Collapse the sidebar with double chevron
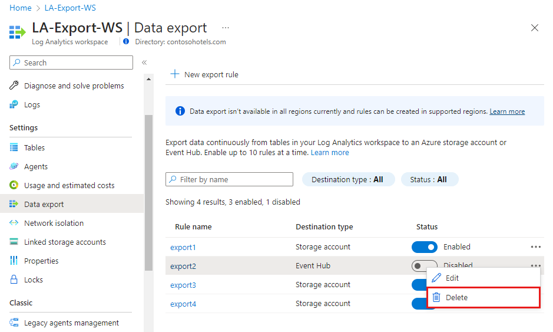The width and height of the screenshot is (553, 332). [x=144, y=63]
